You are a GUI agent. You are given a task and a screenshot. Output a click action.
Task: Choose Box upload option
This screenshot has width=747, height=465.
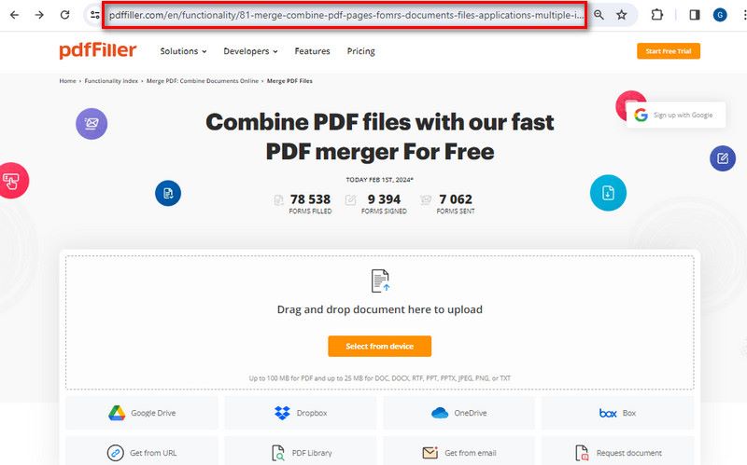point(617,413)
